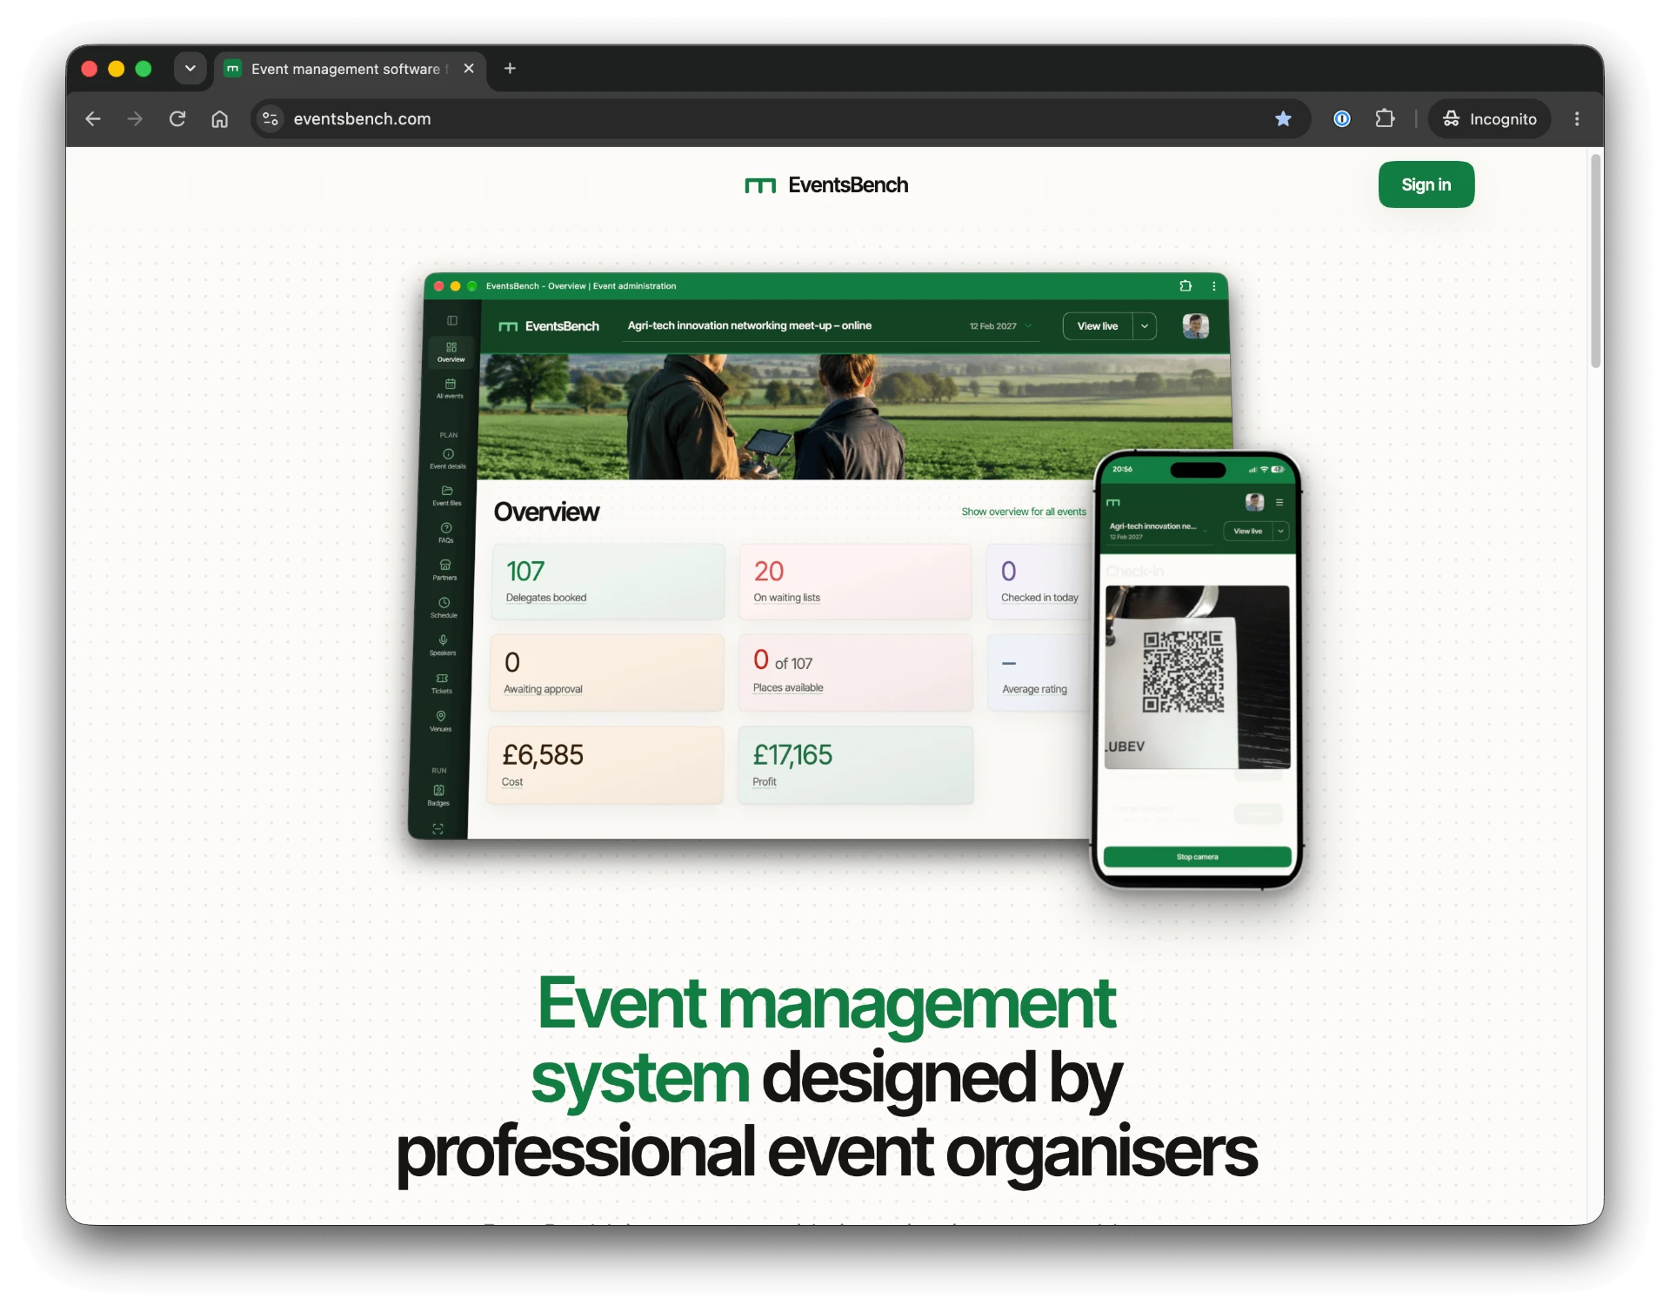Click the browser forward arrow
1670x1312 pixels.
coord(135,119)
